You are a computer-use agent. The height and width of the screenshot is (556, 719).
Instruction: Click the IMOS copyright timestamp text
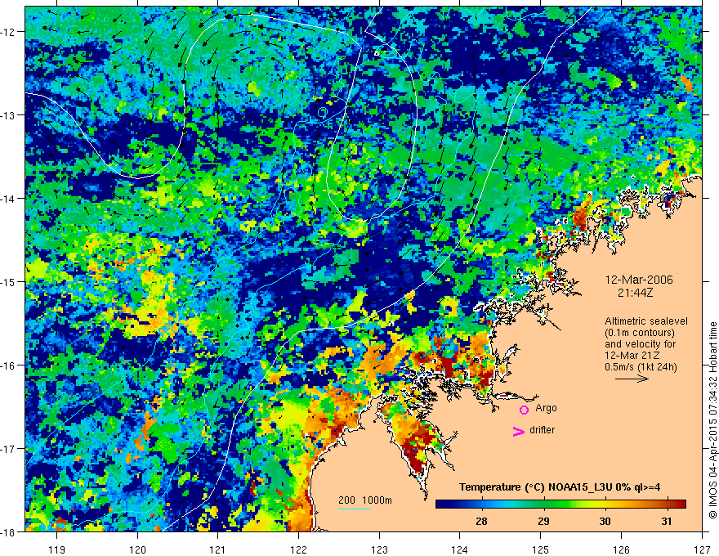tap(712, 420)
